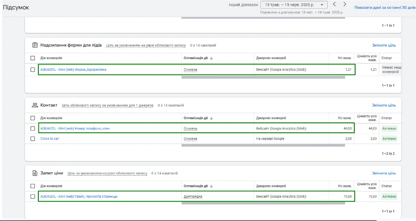
Task: Open the date range dropdown
Action: [x=294, y=5]
